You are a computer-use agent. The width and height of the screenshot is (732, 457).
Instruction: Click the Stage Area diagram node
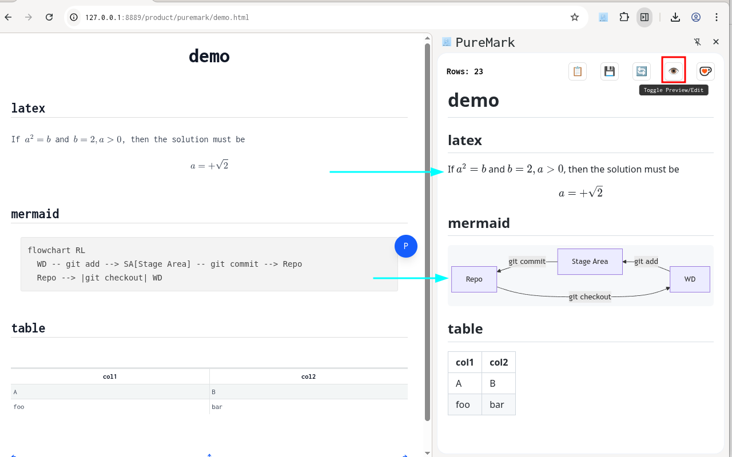click(590, 262)
